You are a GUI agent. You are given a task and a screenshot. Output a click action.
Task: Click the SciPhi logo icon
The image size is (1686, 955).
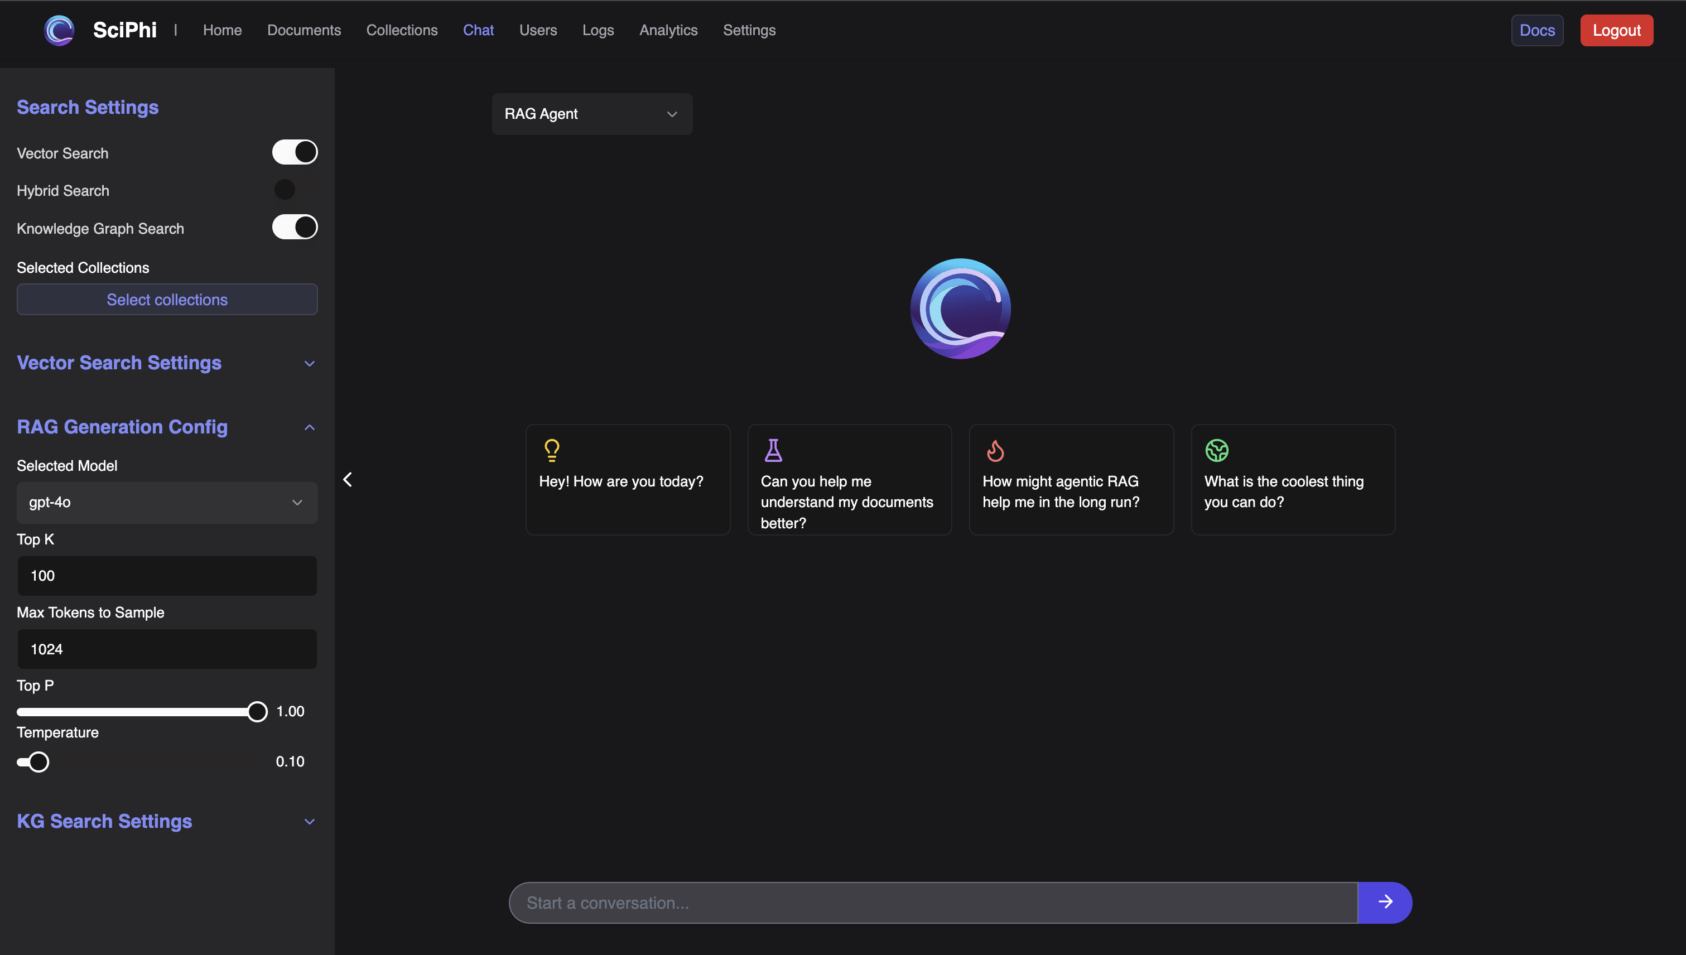click(x=59, y=30)
